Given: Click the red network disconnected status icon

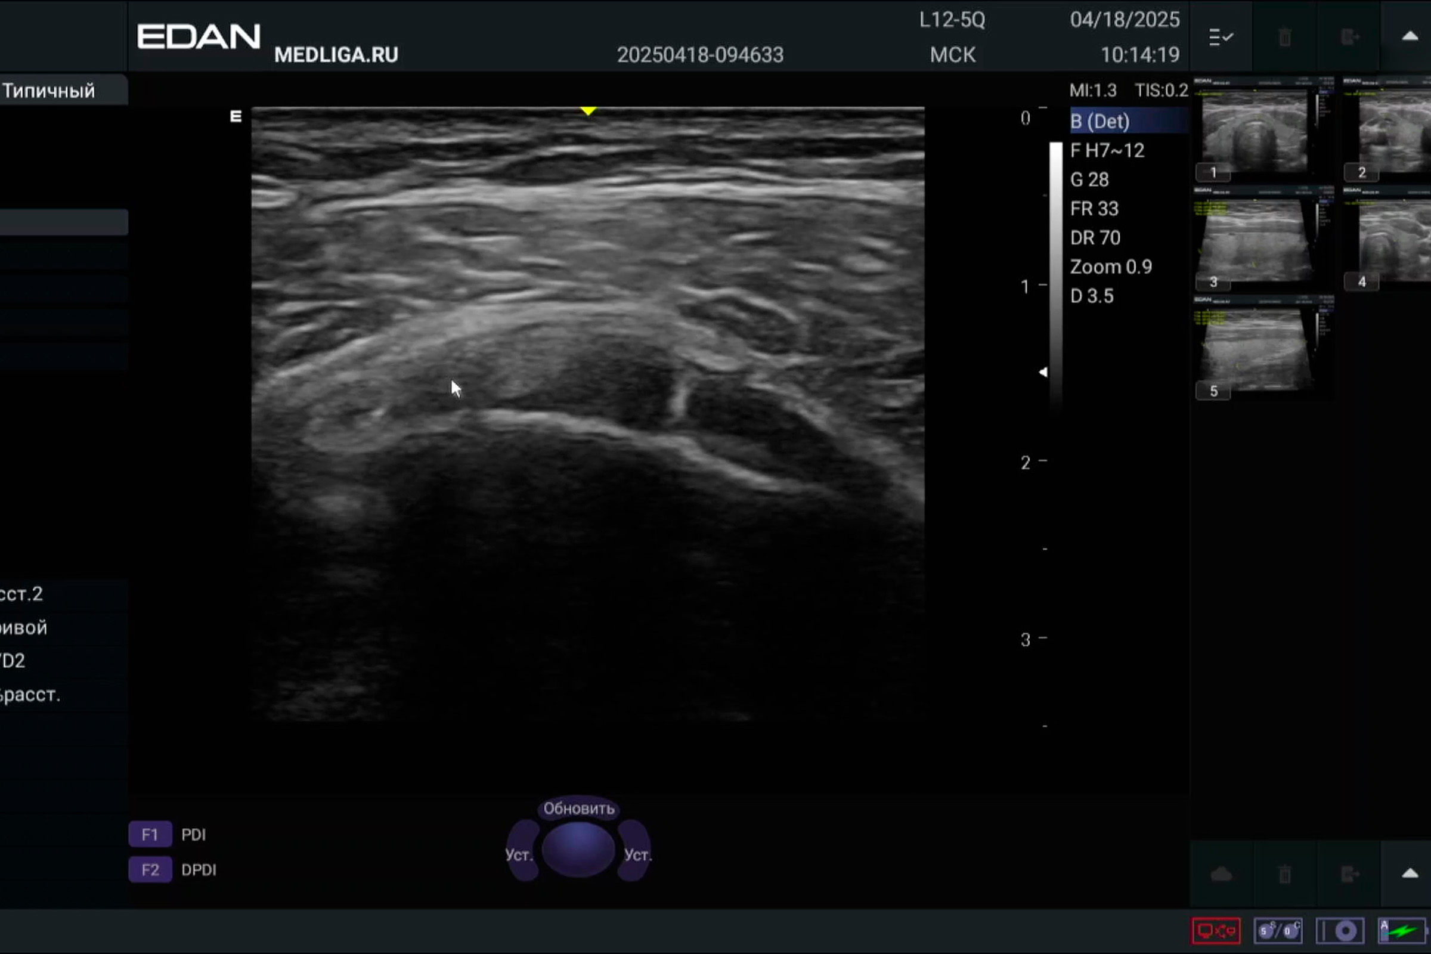Looking at the screenshot, I should click(x=1216, y=930).
